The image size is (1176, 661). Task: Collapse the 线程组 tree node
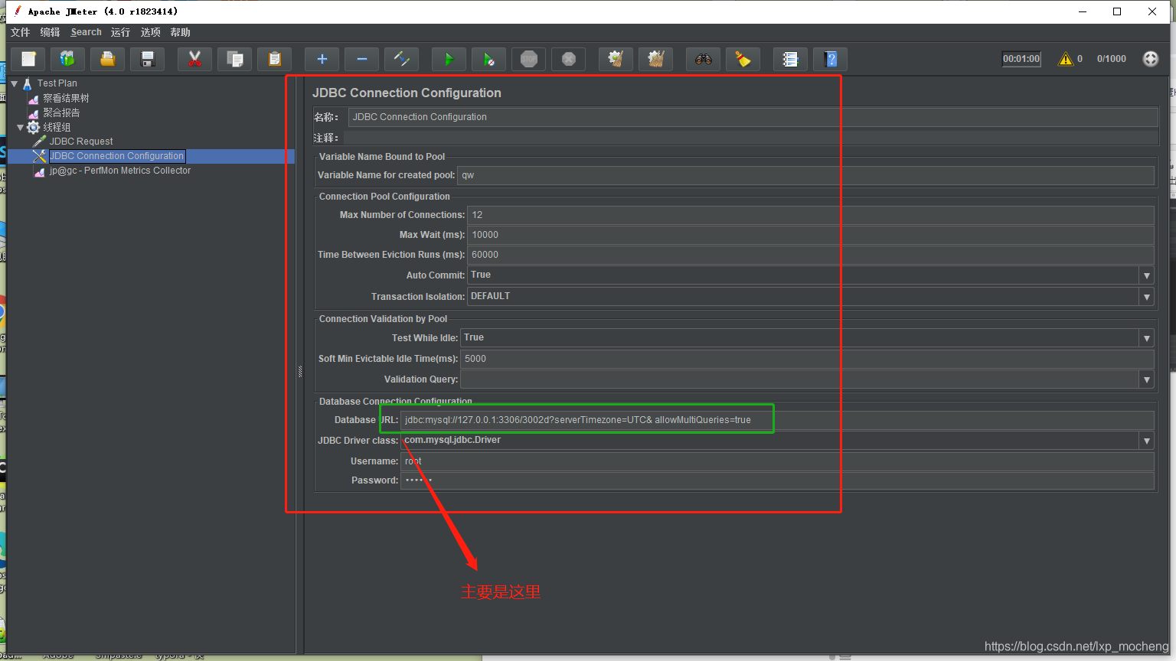point(21,127)
